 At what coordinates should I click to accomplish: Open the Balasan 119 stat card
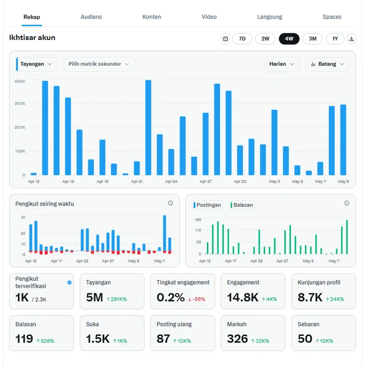coord(42,333)
